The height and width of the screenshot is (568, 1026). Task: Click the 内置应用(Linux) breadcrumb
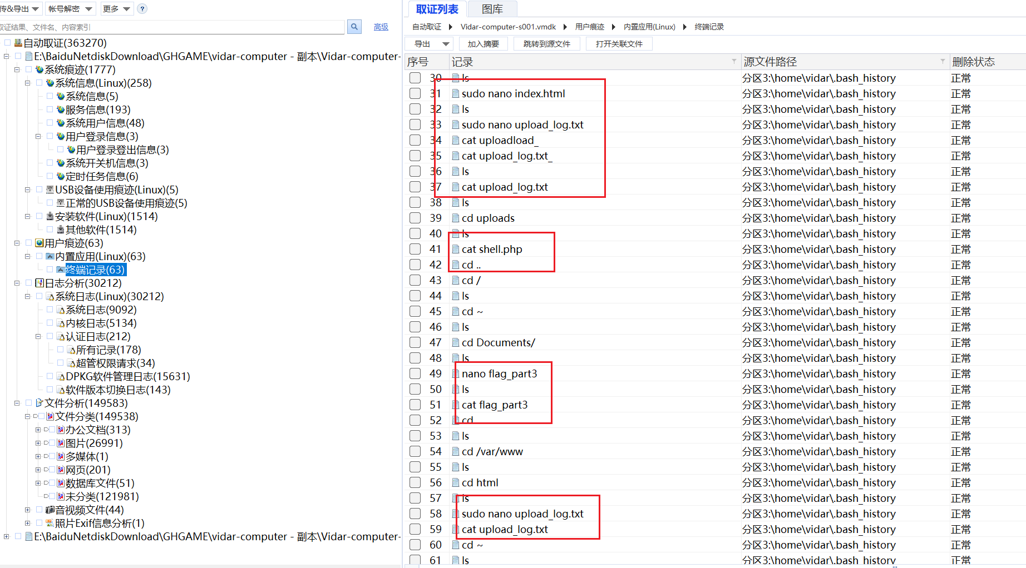pos(649,27)
